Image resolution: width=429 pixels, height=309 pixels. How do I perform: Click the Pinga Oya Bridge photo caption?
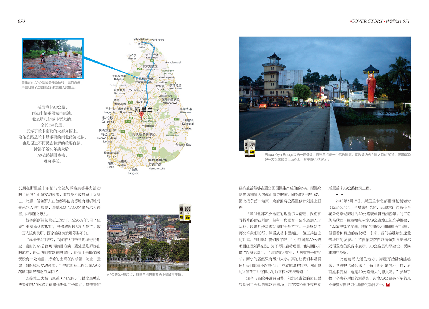pos(338,157)
